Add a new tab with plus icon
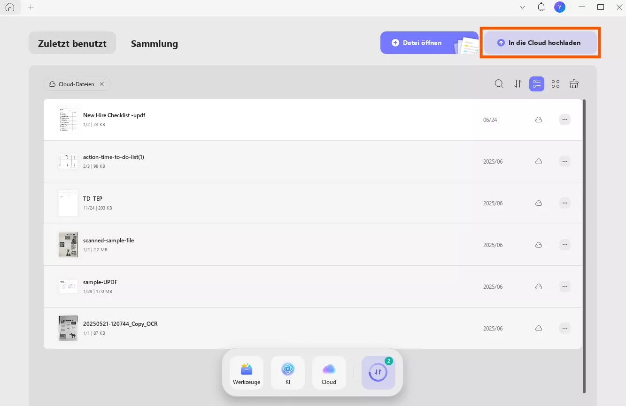This screenshot has width=626, height=406. pyautogui.click(x=31, y=7)
